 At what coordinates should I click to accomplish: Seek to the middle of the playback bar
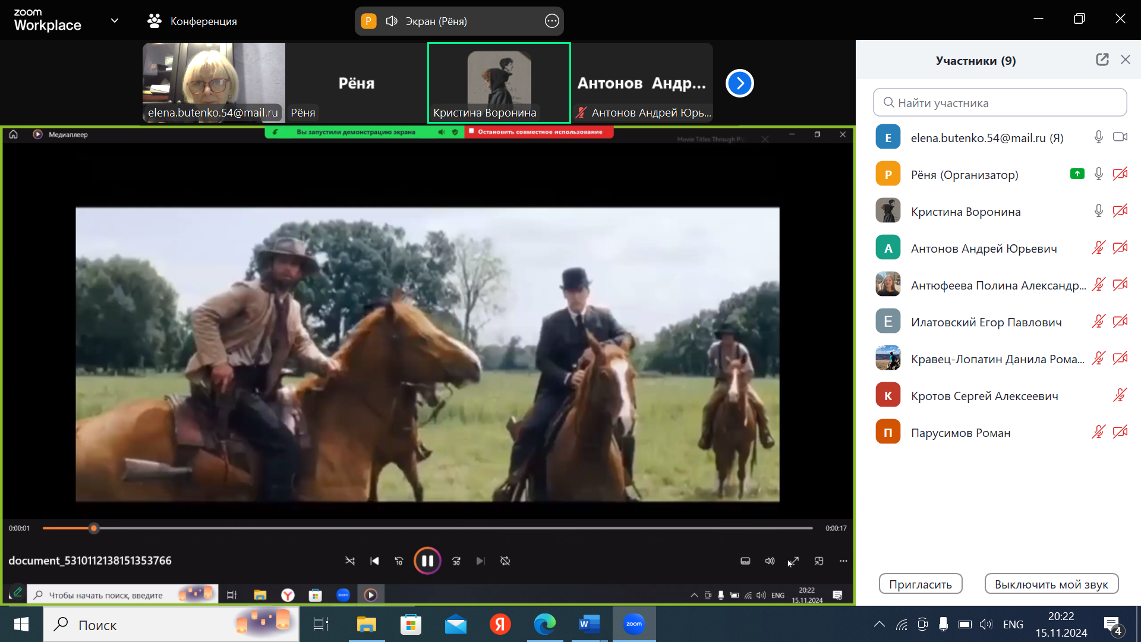pyautogui.click(x=427, y=528)
